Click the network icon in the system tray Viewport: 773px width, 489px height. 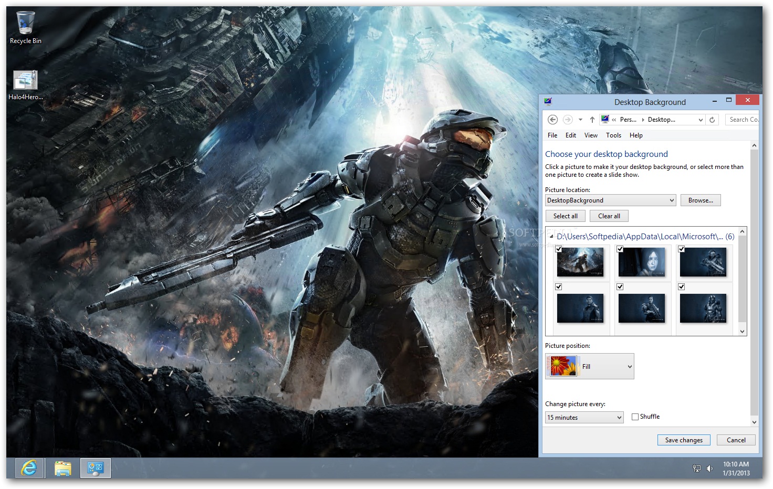tap(697, 468)
